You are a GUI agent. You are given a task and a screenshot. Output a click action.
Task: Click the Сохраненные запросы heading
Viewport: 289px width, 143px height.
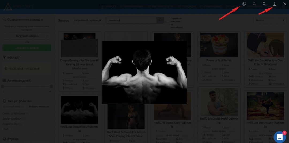coord(25,19)
